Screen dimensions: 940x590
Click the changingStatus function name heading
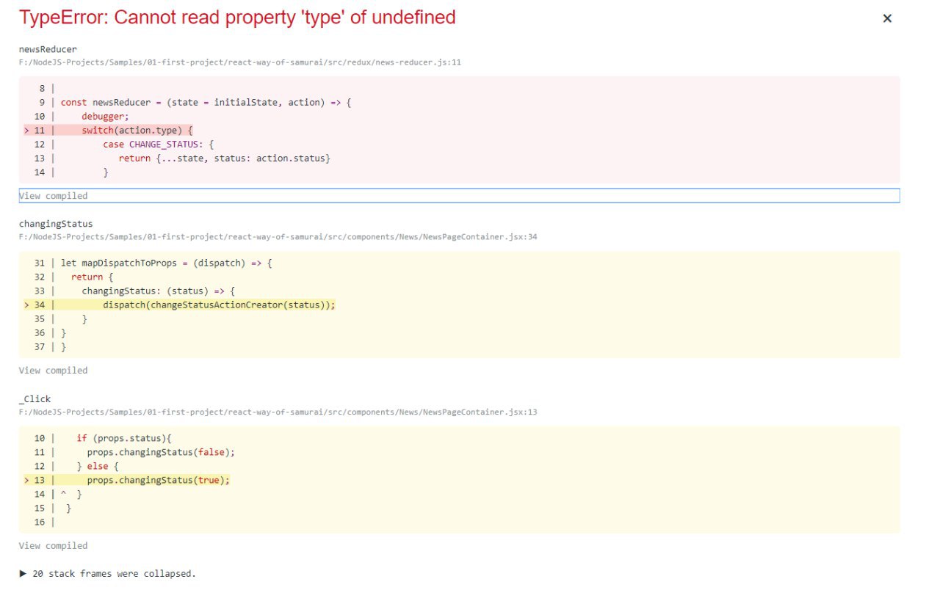(56, 224)
